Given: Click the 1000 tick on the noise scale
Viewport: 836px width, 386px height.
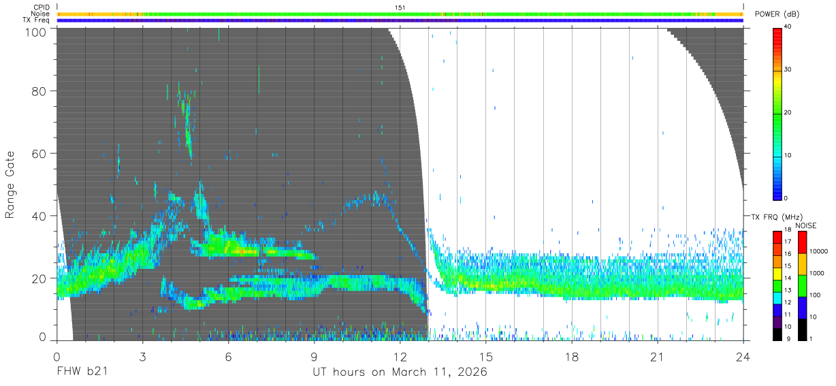Looking at the screenshot, I should coord(817,273).
